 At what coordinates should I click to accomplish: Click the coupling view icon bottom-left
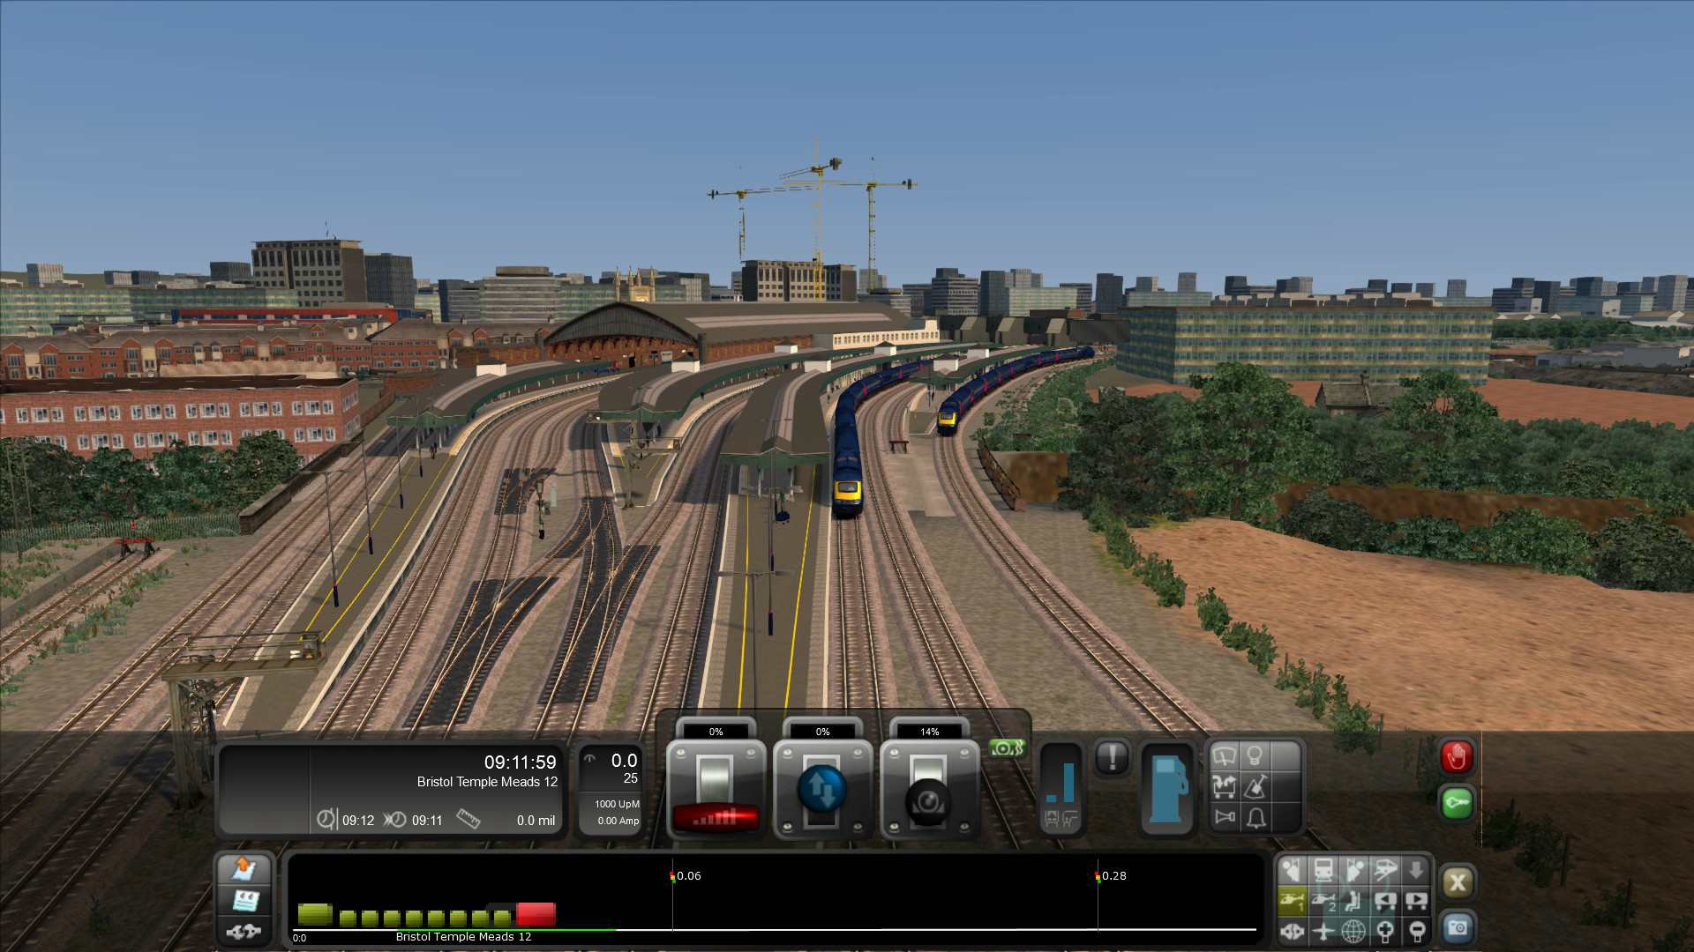coord(244,931)
